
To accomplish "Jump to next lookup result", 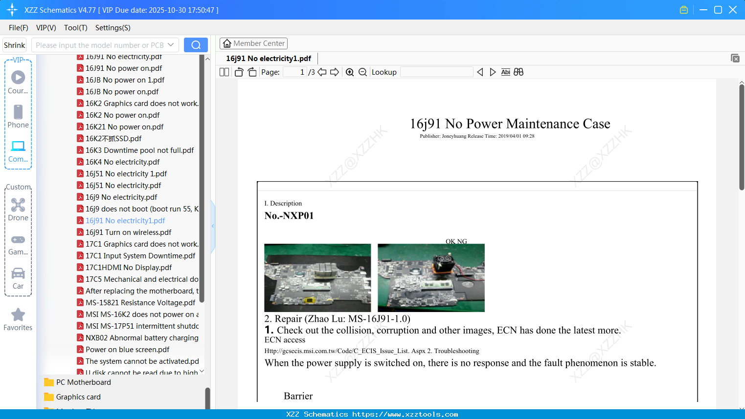I will point(493,72).
